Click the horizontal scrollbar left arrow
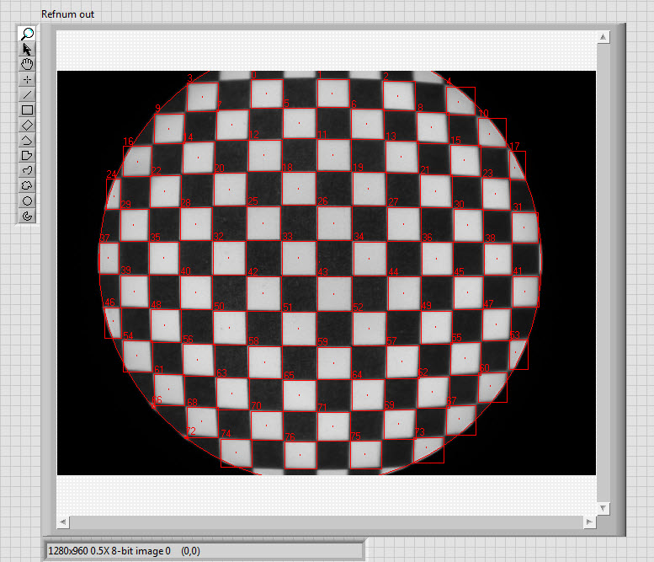The width and height of the screenshot is (654, 562). point(63,522)
